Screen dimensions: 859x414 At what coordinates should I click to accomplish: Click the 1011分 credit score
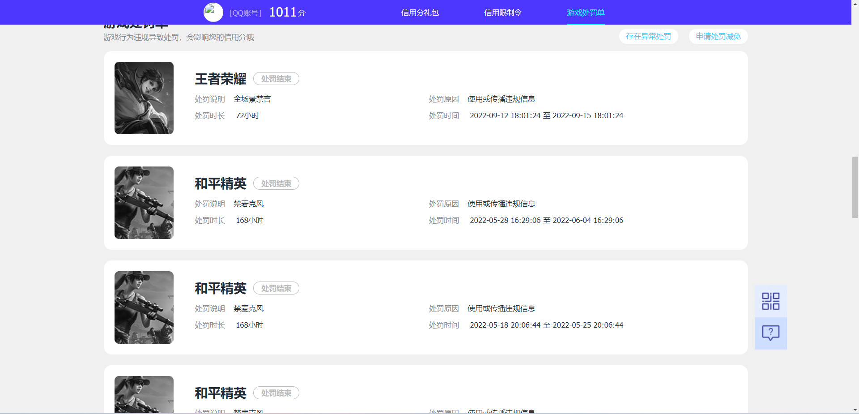pyautogui.click(x=287, y=12)
